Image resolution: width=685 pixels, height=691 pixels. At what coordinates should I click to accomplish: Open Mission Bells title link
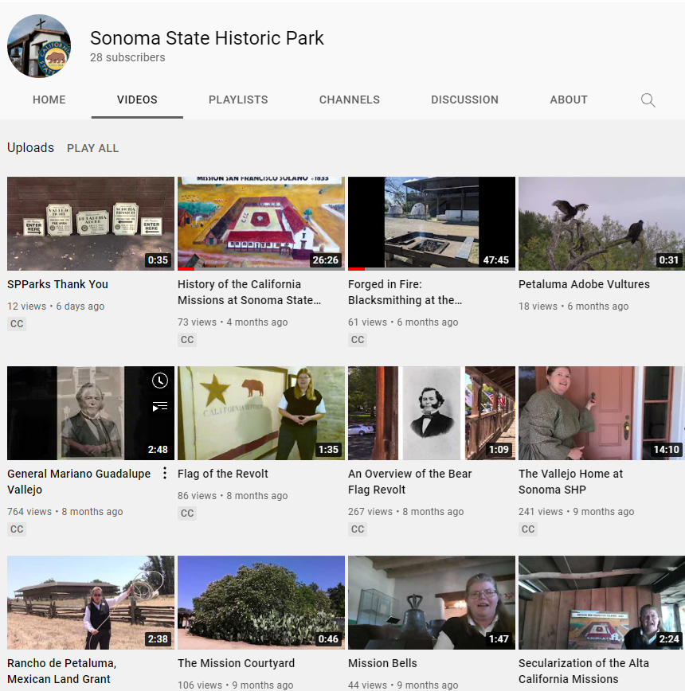(x=382, y=663)
